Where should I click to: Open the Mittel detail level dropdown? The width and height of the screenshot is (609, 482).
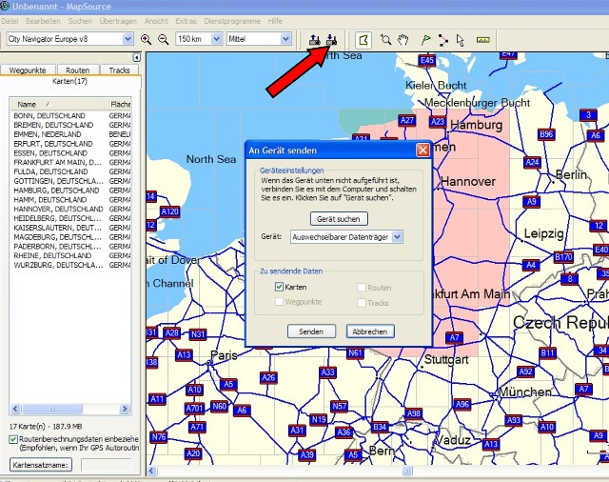point(285,39)
